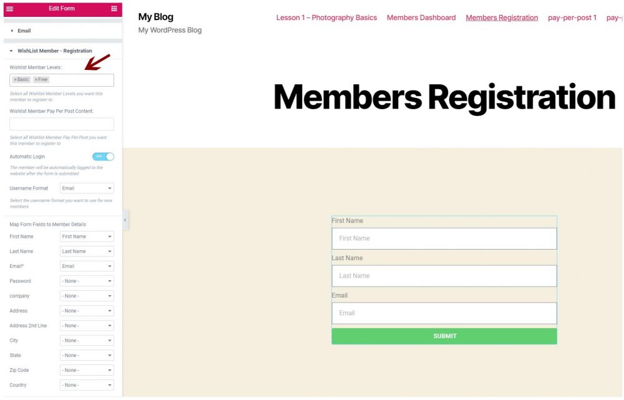The height and width of the screenshot is (400, 624).
Task: Open the Country mapping dropdown
Action: pyautogui.click(x=87, y=385)
